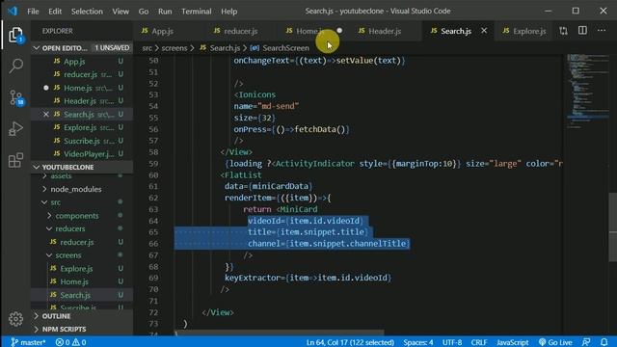The width and height of the screenshot is (617, 347).
Task: Start Go Live server
Action: 555,342
